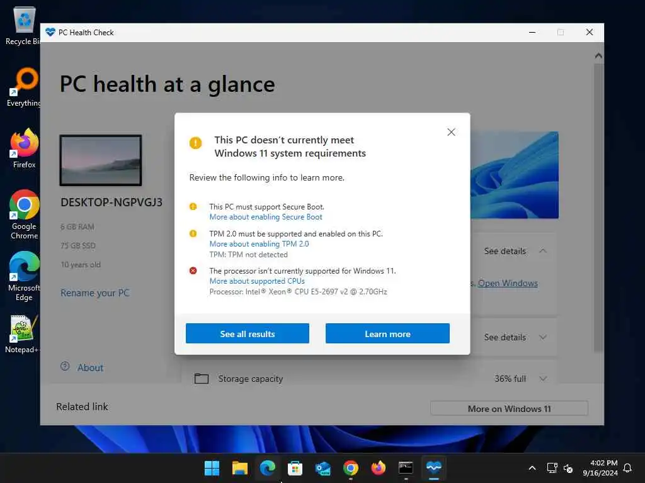Select the Notepad++ desktop shortcut
Image resolution: width=645 pixels, height=483 pixels.
(23, 333)
